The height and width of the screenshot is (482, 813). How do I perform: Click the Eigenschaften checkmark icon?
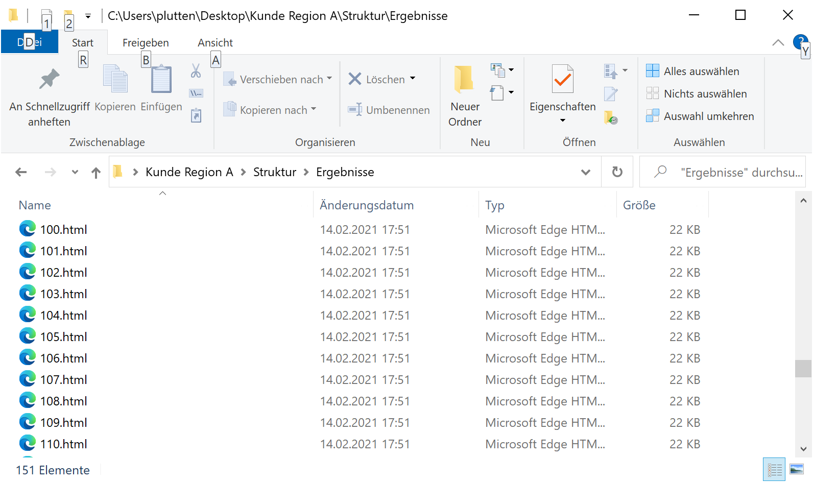pyautogui.click(x=563, y=79)
